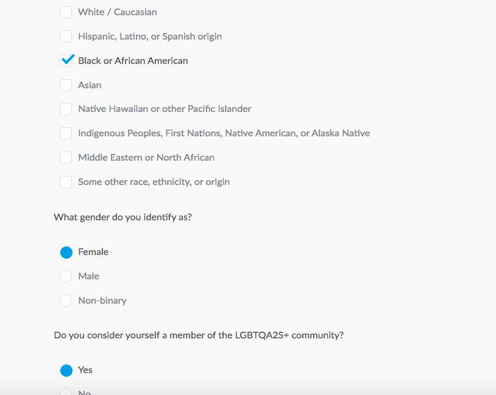Click the Asian option label text
This screenshot has height=395, width=496.
[90, 85]
